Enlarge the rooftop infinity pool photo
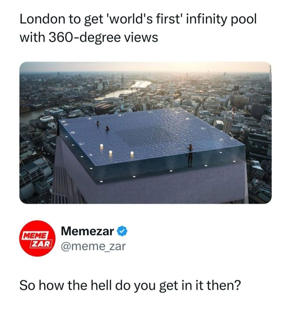Image resolution: width=291 pixels, height=311 pixels. point(145,133)
